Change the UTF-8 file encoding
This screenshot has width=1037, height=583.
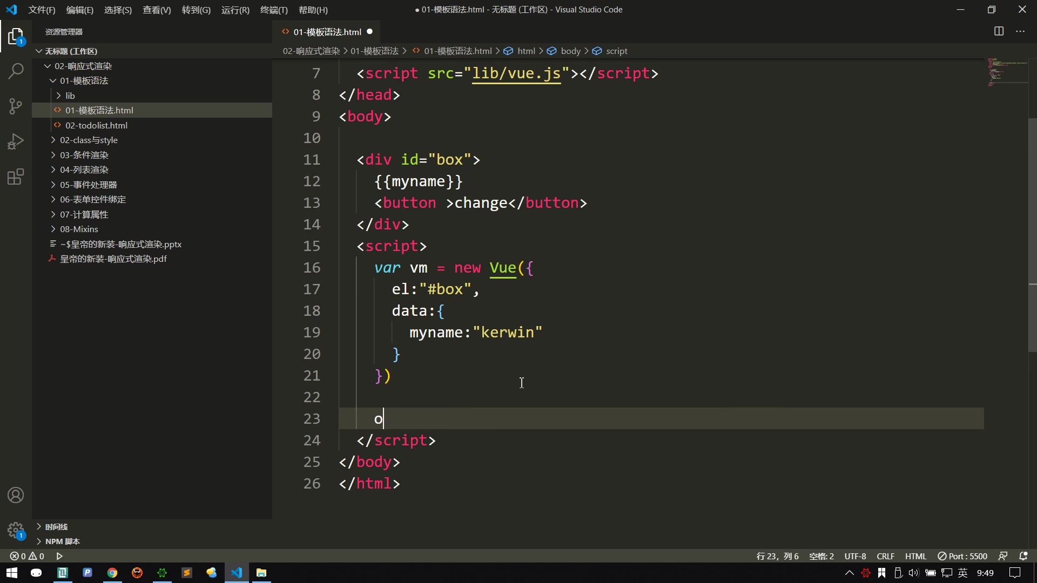click(x=855, y=556)
